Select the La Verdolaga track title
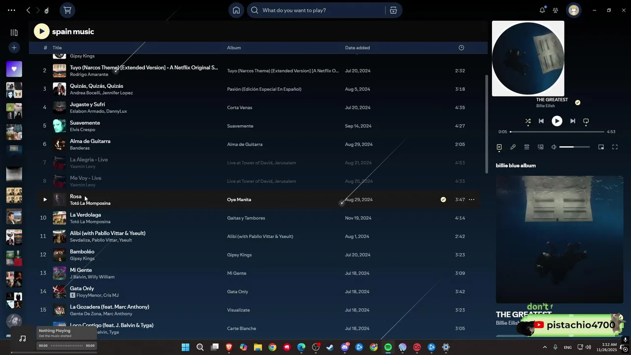This screenshot has height=355, width=631. click(85, 215)
